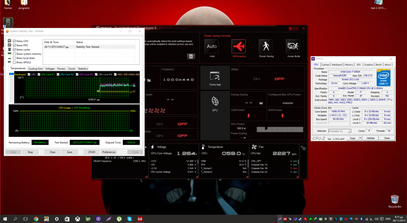Click Save button in AIDA64
The image size is (407, 223).
point(70,152)
